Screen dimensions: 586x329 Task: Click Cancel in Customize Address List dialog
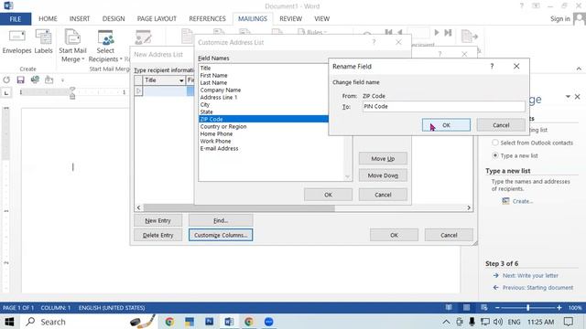pos(383,195)
